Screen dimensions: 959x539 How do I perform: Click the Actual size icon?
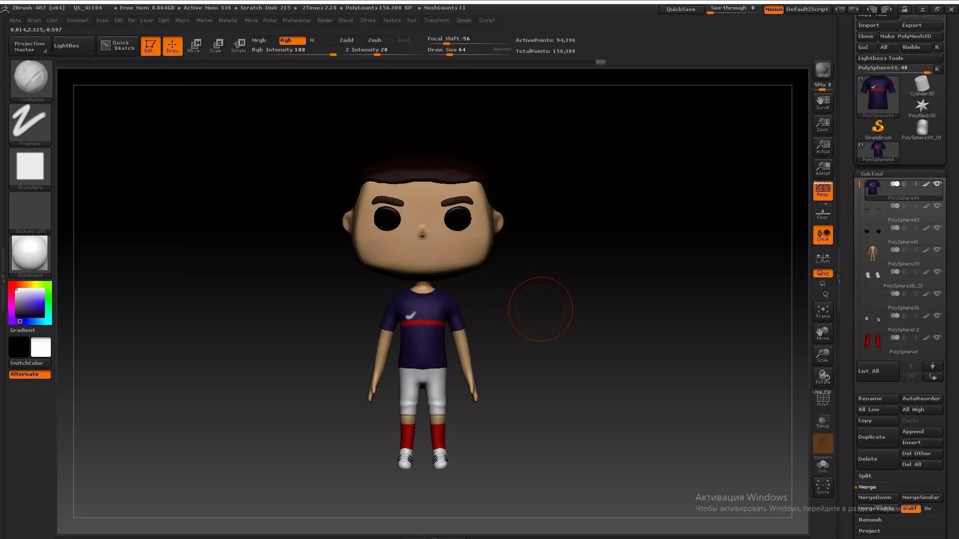(823, 146)
